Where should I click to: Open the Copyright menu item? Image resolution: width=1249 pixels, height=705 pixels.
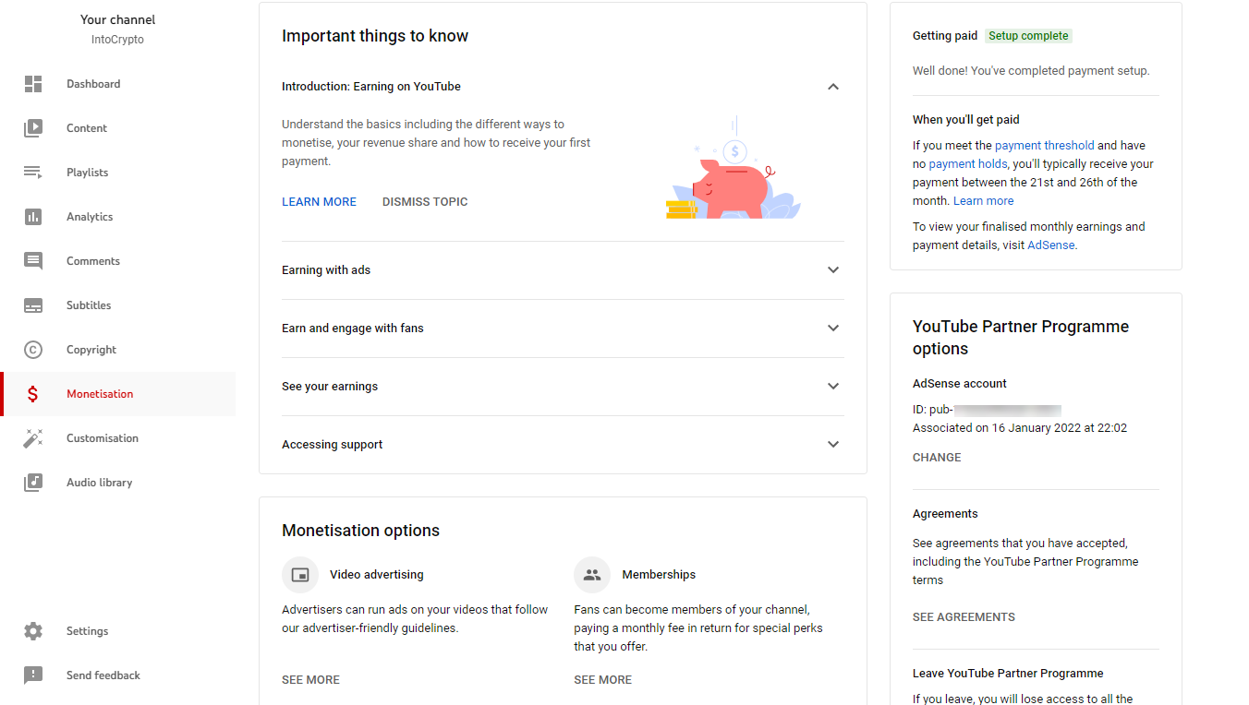click(x=118, y=350)
